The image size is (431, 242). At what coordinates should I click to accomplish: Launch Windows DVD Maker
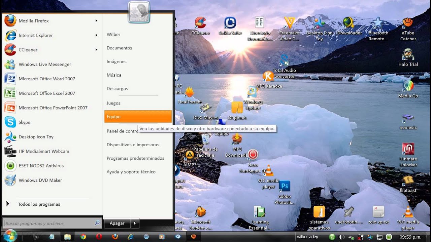point(52,180)
